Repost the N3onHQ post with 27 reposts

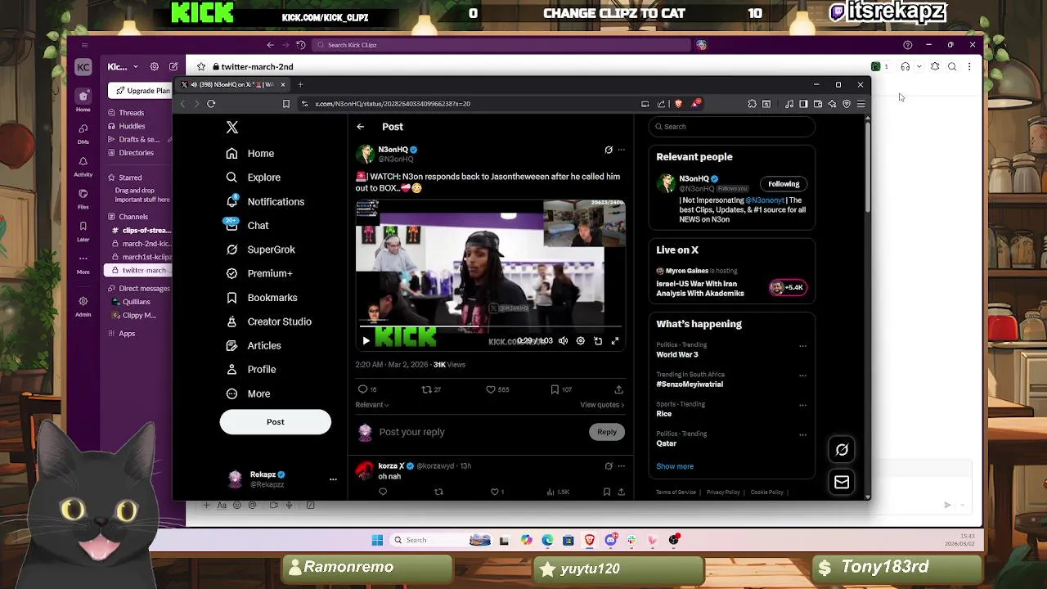click(x=431, y=389)
